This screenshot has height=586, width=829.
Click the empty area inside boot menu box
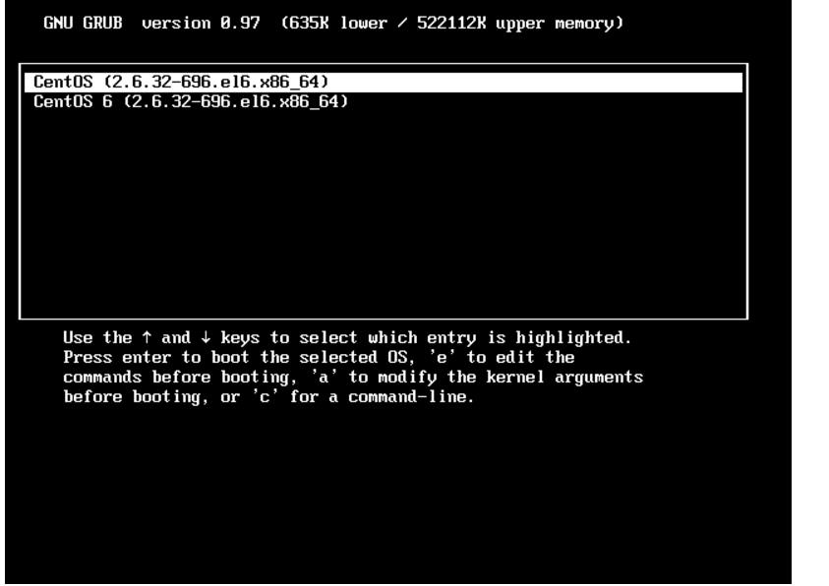click(x=384, y=211)
